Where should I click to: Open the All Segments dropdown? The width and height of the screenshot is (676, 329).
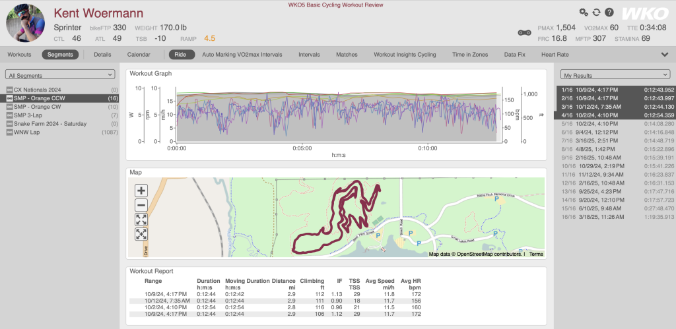[60, 75]
